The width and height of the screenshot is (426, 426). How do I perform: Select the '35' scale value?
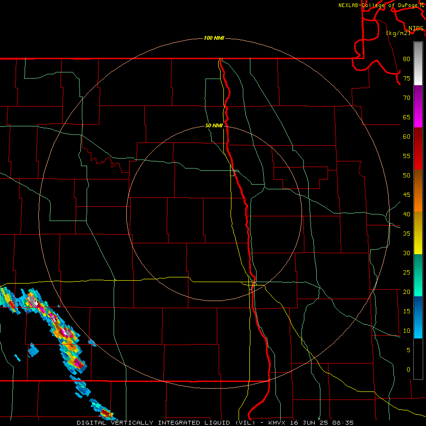click(x=407, y=234)
